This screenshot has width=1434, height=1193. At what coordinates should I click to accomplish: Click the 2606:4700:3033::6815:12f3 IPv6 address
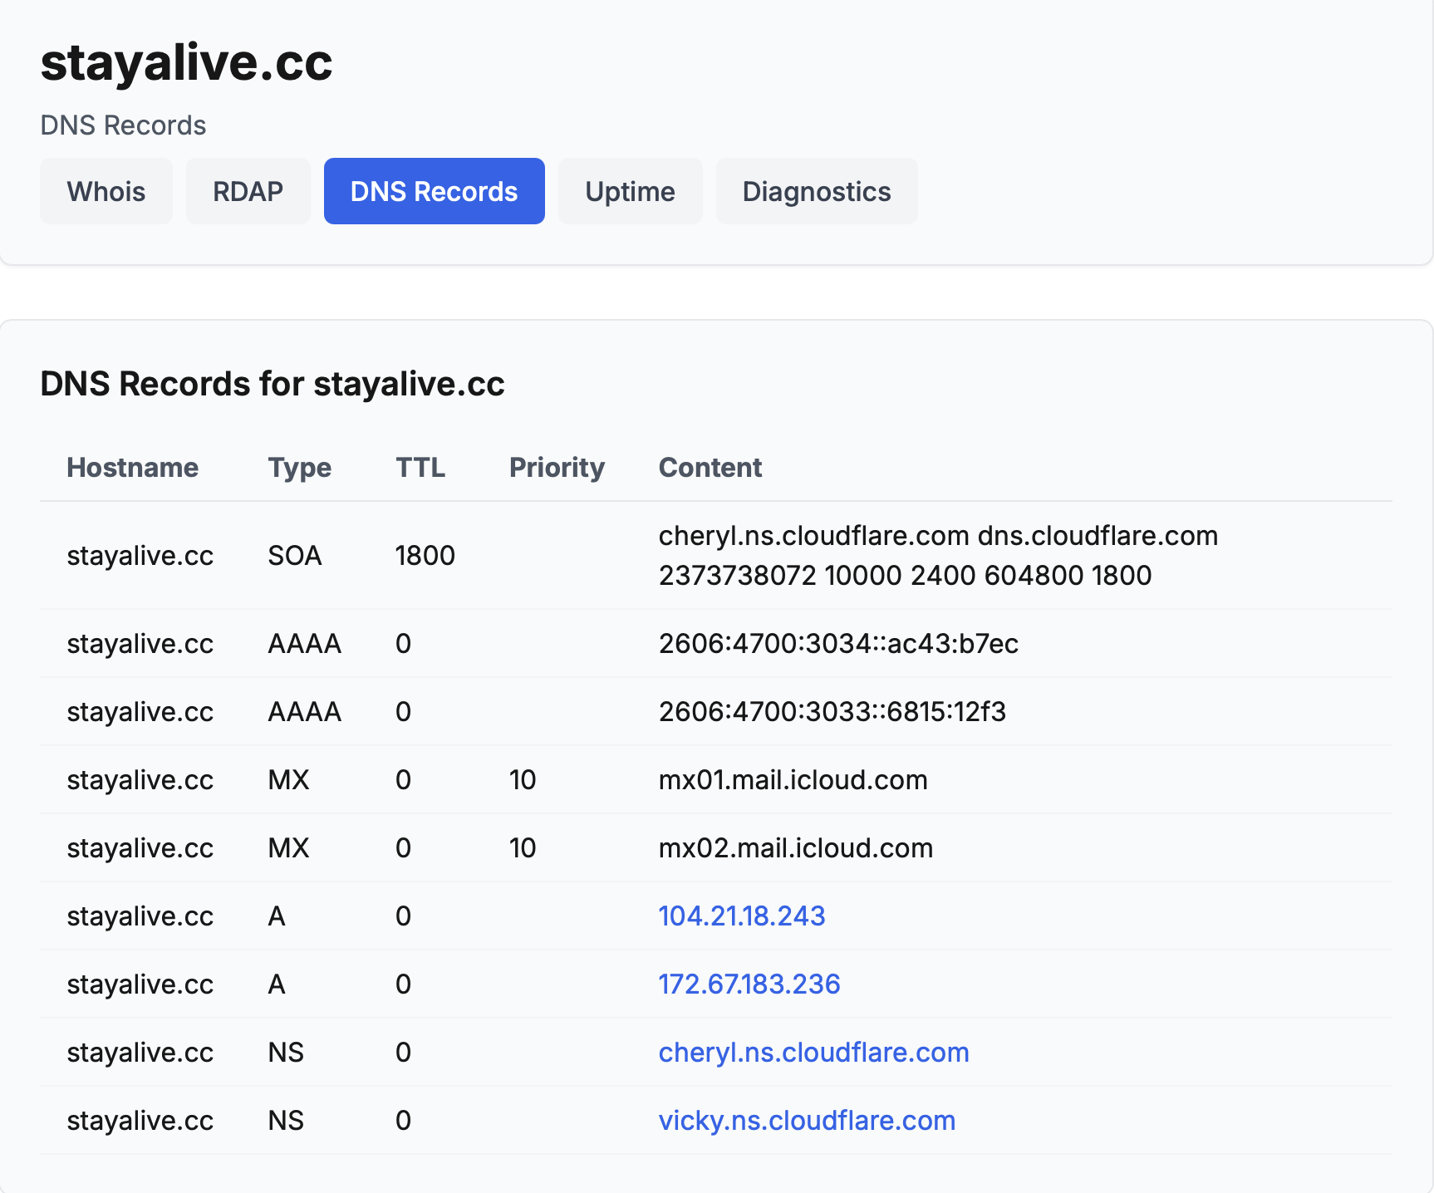[x=832, y=711]
